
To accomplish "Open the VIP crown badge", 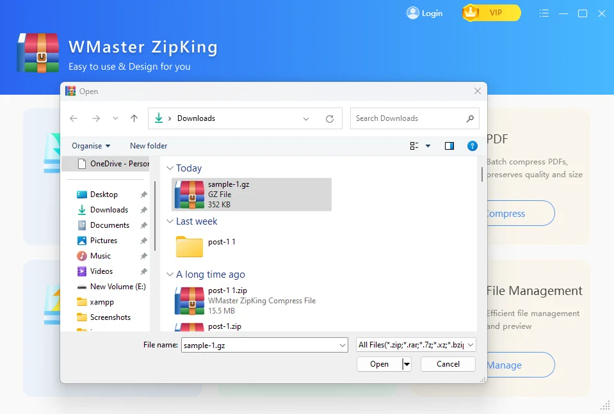I will pyautogui.click(x=492, y=13).
